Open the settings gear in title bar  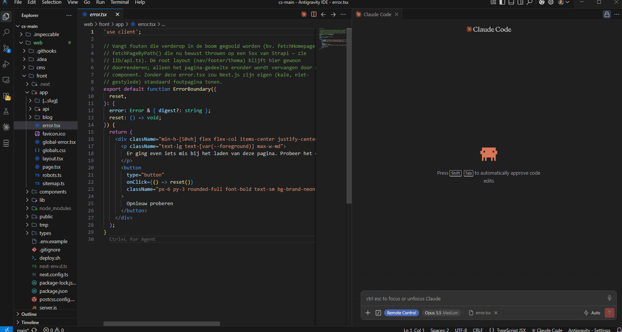pos(551,2)
